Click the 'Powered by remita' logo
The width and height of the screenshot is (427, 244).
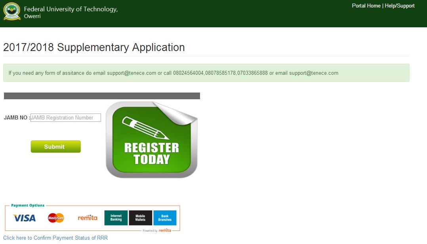click(157, 231)
